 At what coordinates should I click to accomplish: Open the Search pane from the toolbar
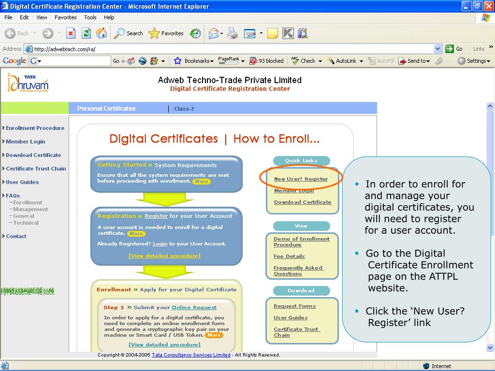tap(128, 33)
